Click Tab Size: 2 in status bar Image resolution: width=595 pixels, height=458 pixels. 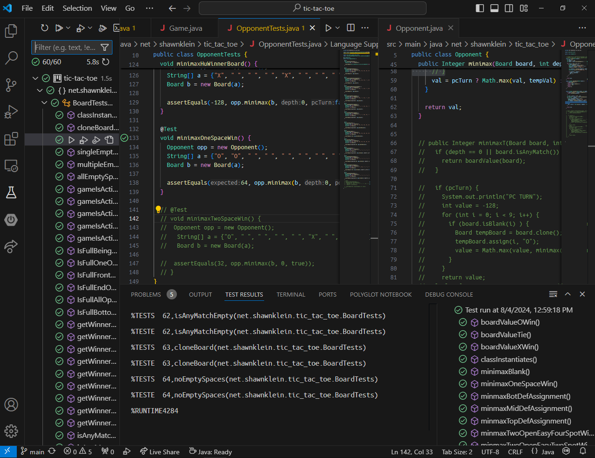[457, 452]
